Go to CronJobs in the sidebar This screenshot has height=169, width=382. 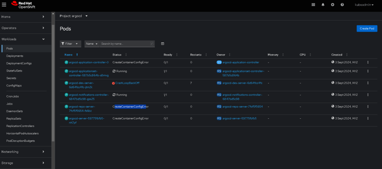coord(12,96)
